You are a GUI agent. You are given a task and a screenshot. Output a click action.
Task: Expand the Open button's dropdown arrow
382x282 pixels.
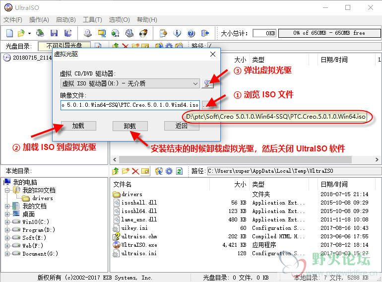click(29, 33)
